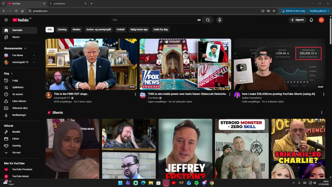Expand the Abonnementer section
Screen dimensions: 332x187
pyautogui.click(x=15, y=49)
